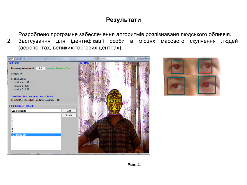This screenshot has width=247, height=185.
Task: Click 'Last time of detect = 0 sec.' text
Action: coord(58,68)
